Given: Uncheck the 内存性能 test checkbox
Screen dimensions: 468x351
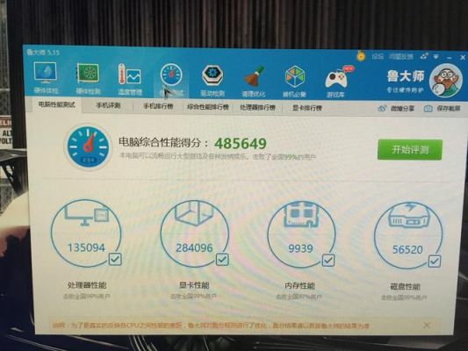Looking at the screenshot, I should click(328, 261).
